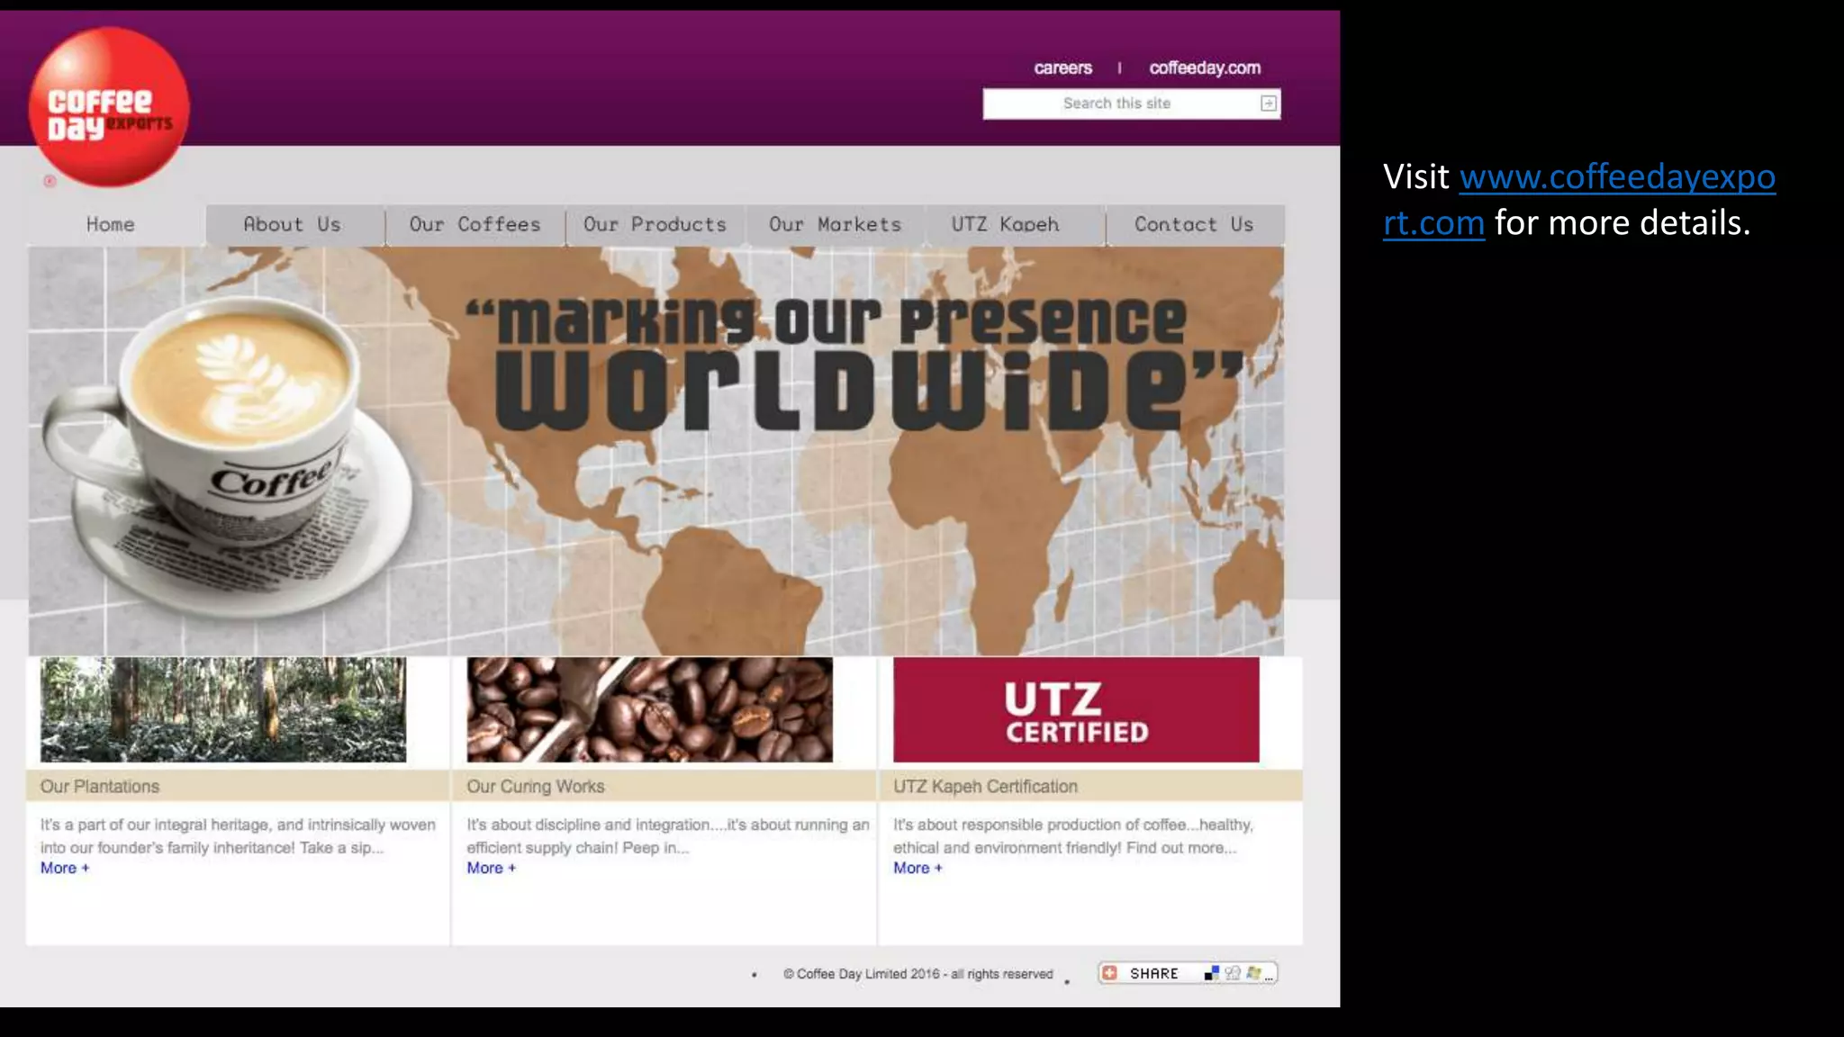Click the Our Plantations heading
The width and height of the screenshot is (1844, 1037).
[x=100, y=787]
